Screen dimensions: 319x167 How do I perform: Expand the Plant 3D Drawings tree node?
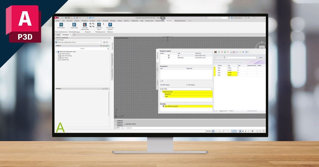[58, 56]
